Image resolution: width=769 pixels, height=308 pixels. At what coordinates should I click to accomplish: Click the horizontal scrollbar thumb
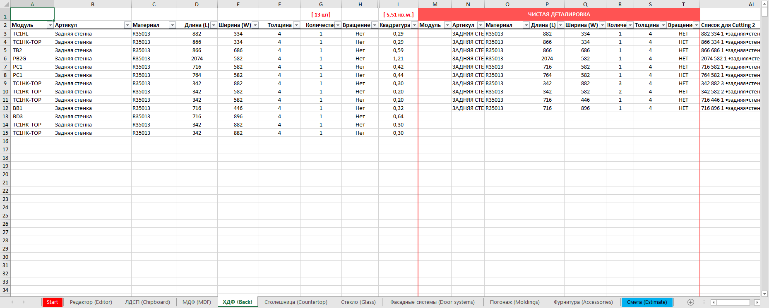733,302
